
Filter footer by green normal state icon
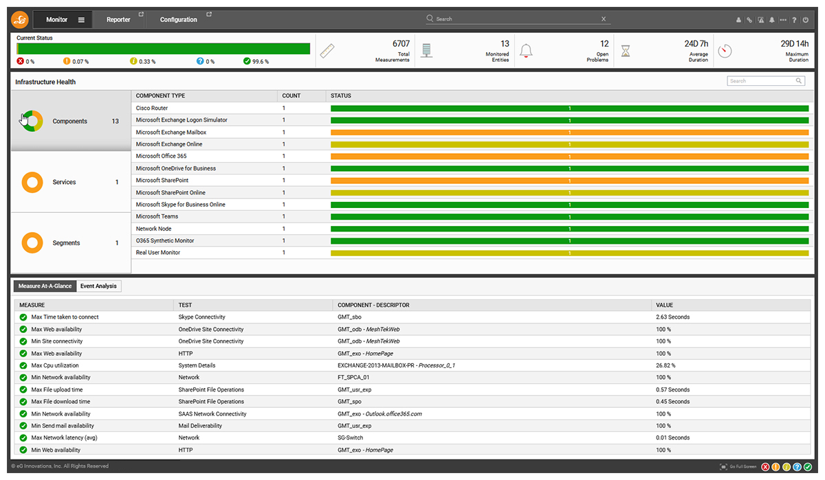pos(808,467)
